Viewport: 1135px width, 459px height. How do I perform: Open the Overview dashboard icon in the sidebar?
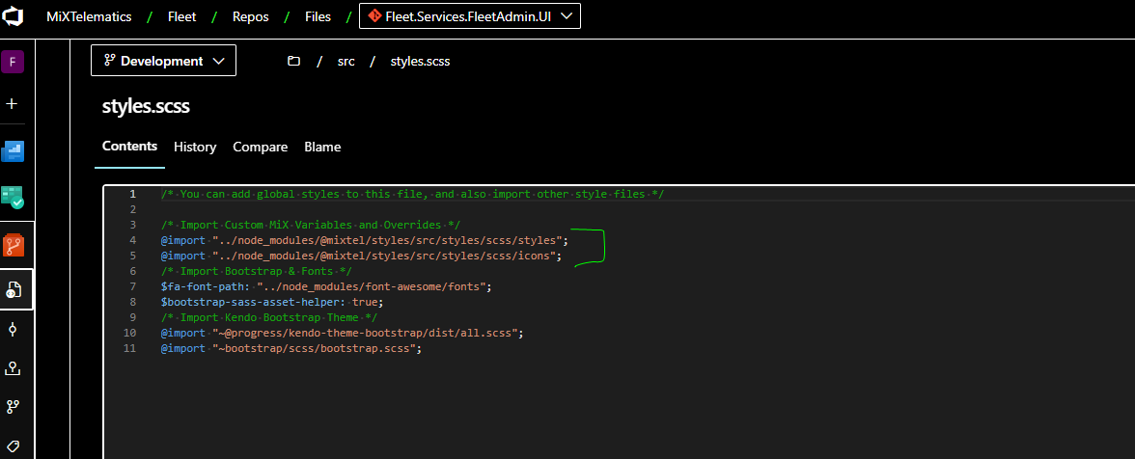point(13,150)
